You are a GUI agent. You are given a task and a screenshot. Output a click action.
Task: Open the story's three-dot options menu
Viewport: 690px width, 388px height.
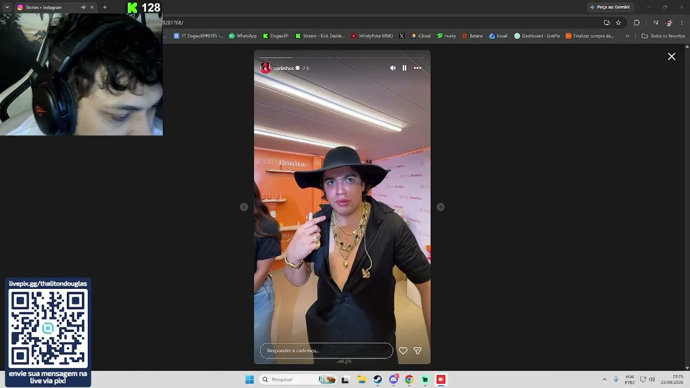point(417,68)
